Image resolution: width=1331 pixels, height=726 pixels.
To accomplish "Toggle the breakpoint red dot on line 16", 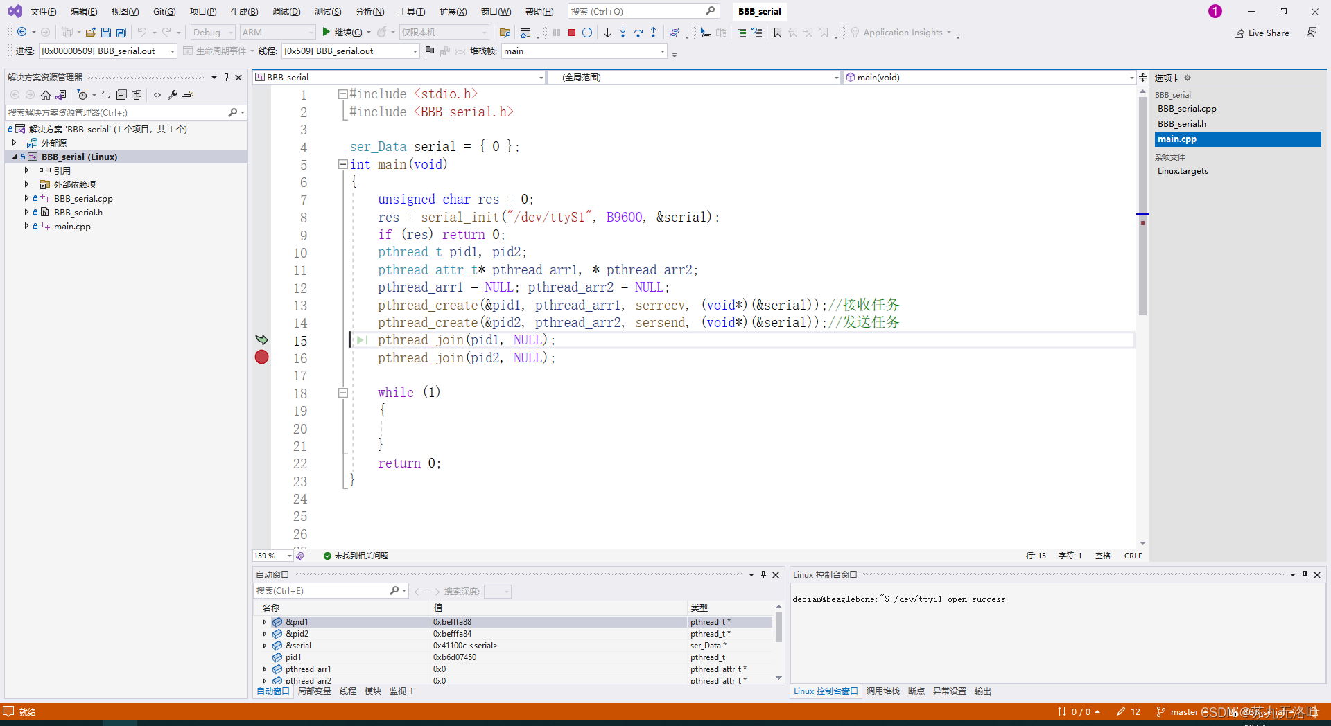I will pos(261,358).
